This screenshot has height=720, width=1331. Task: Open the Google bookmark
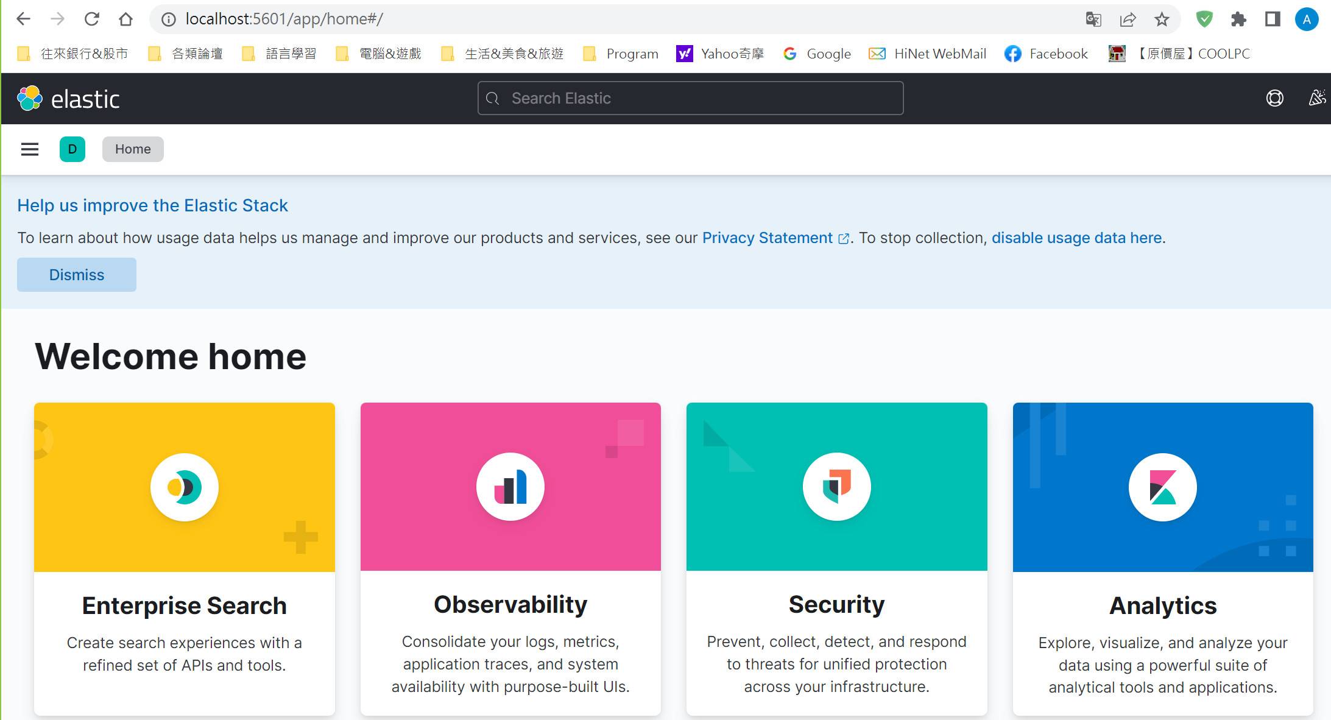click(x=817, y=54)
